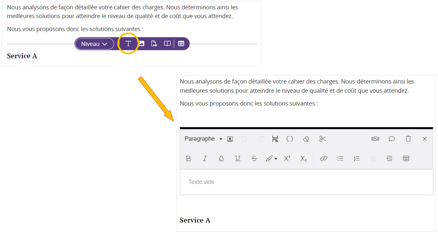Insert an image from purple toolbar

tap(141, 44)
